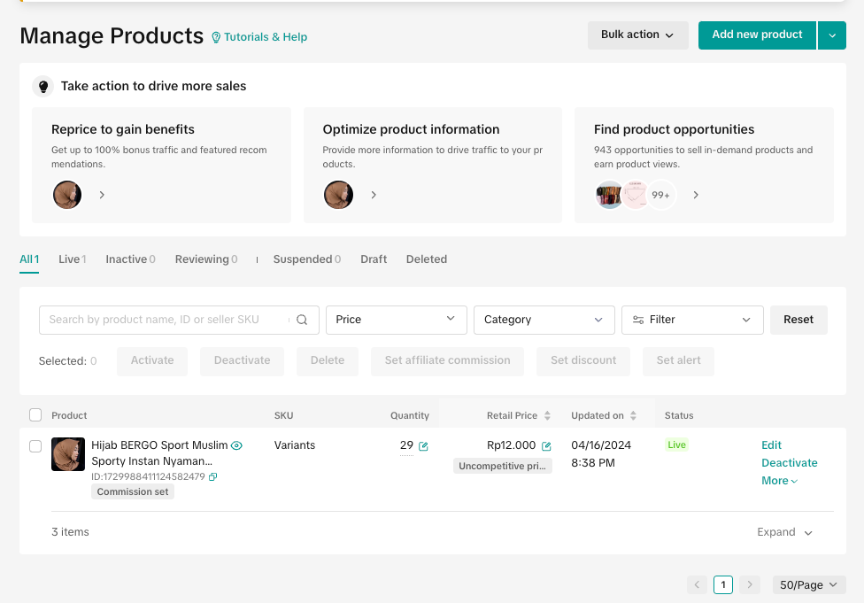The width and height of the screenshot is (864, 603).
Task: Sort by Retail Price column arrows
Action: point(547,415)
